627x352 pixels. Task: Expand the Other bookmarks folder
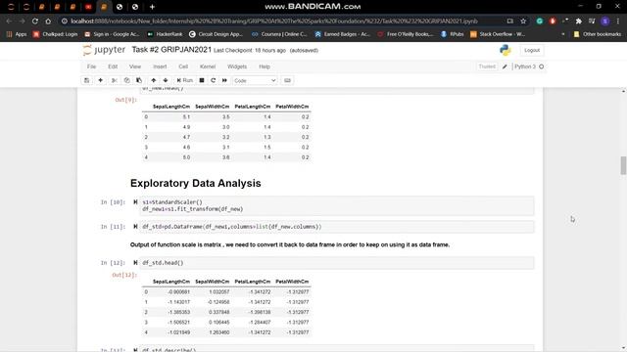(598, 34)
